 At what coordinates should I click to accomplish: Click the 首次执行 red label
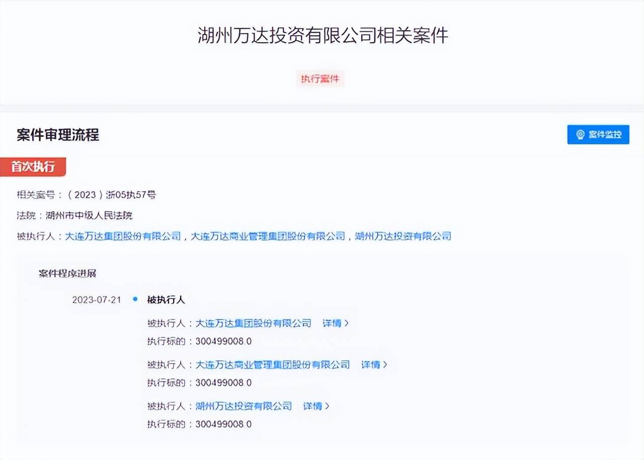pyautogui.click(x=33, y=167)
